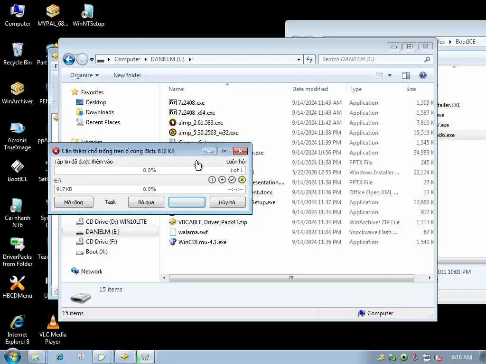The height and width of the screenshot is (364, 486).
Task: Select Favorites in navigation pane
Action: 92,92
